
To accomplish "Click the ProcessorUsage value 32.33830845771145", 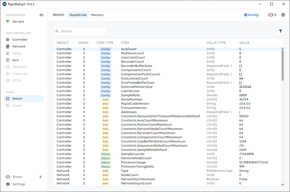I will pos(253,162).
